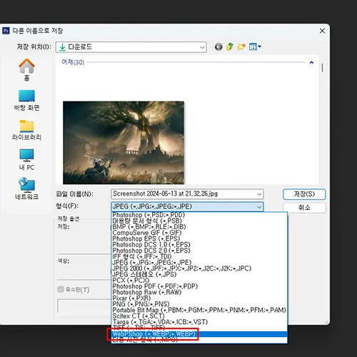Expand the save location (다운로드) dropdown
This screenshot has width=357, height=357.
click(x=202, y=47)
